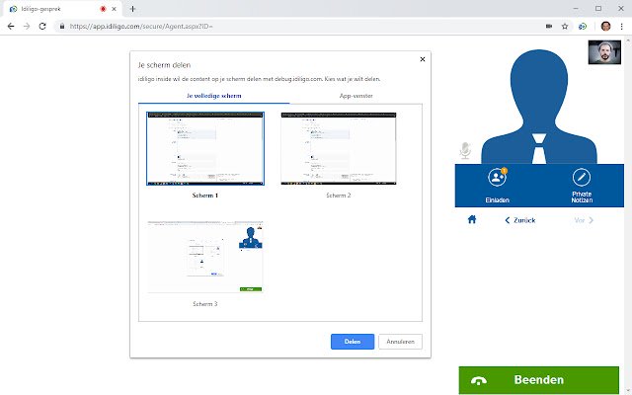
Task: Select the Scherm 1 thumbnail
Action: pos(205,149)
